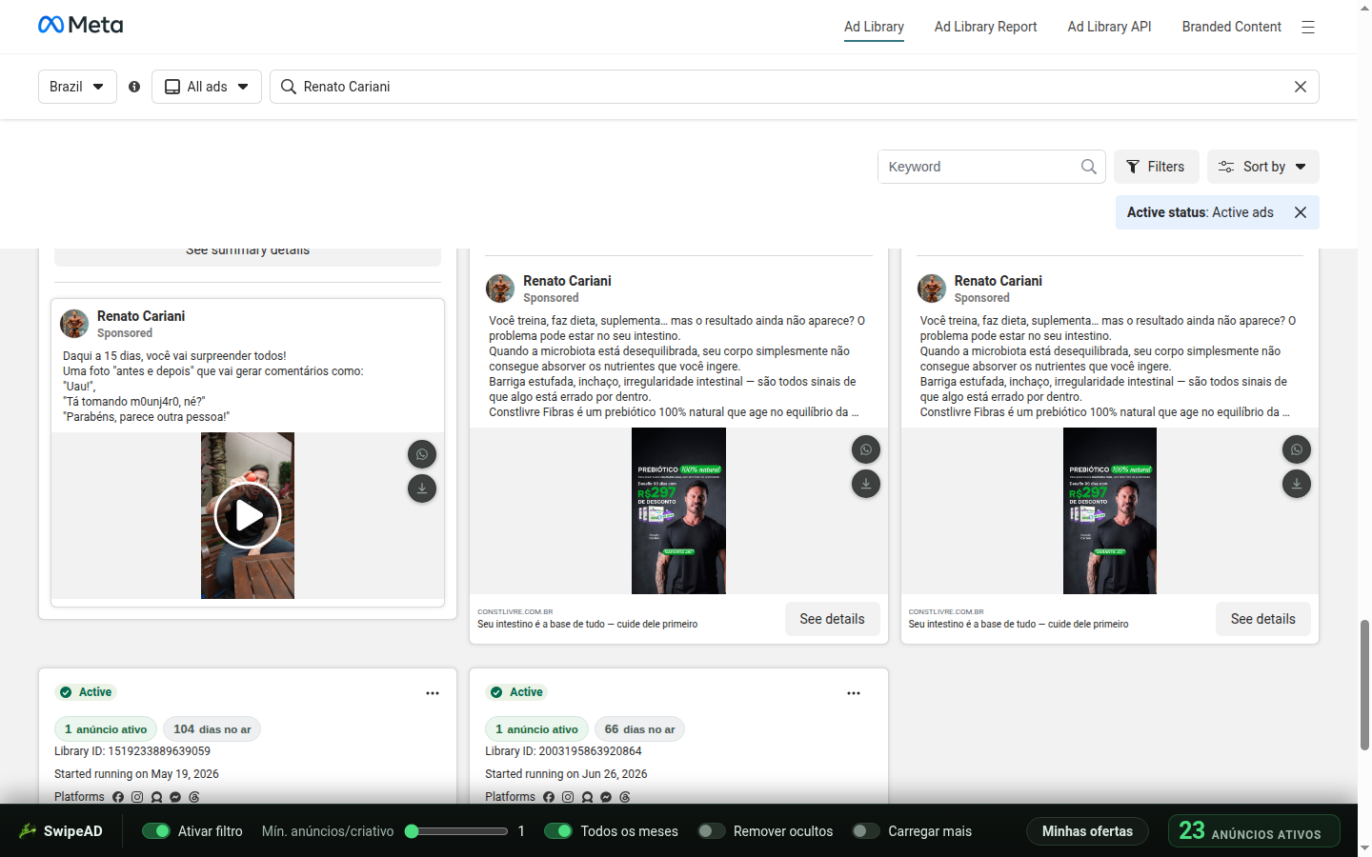Click the WhatsApp icon on the video ad
The width and height of the screenshot is (1372, 857).
point(422,454)
